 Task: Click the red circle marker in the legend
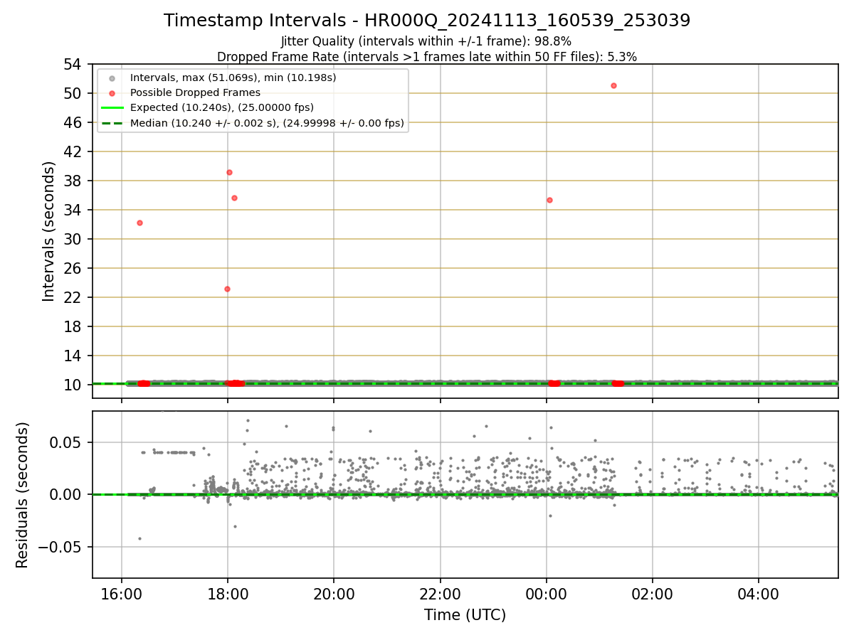click(112, 92)
